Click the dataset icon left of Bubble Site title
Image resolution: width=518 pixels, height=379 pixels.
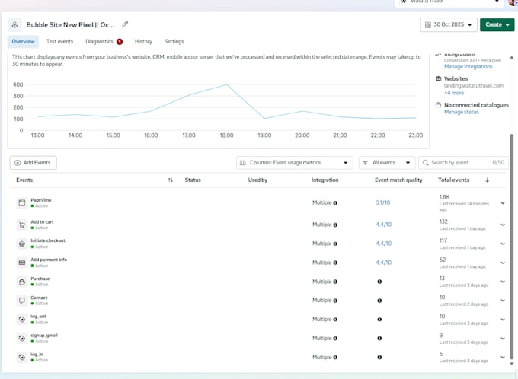coord(14,25)
